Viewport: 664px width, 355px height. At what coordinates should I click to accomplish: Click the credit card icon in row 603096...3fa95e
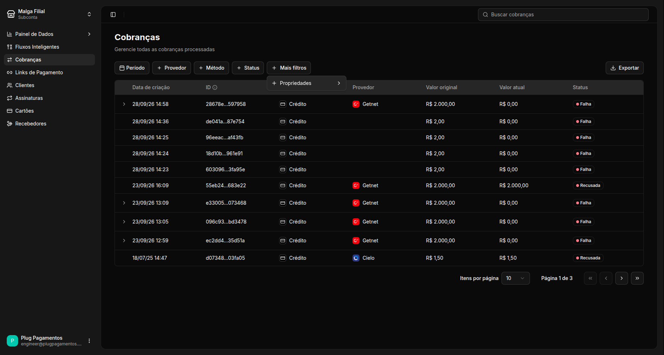click(283, 170)
